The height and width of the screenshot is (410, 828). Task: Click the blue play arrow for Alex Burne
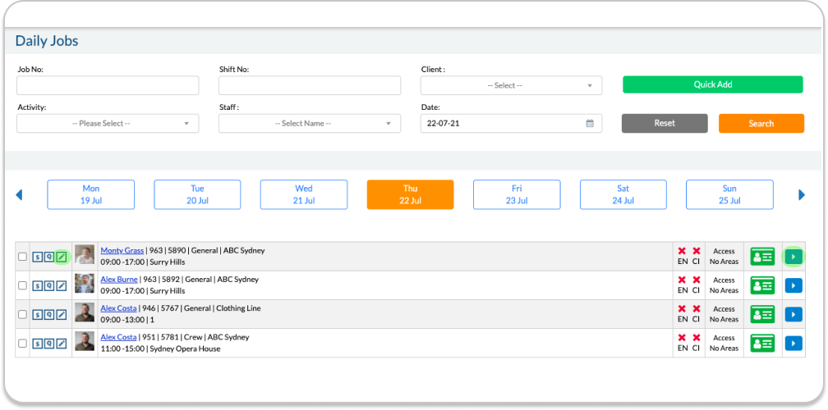pos(793,285)
